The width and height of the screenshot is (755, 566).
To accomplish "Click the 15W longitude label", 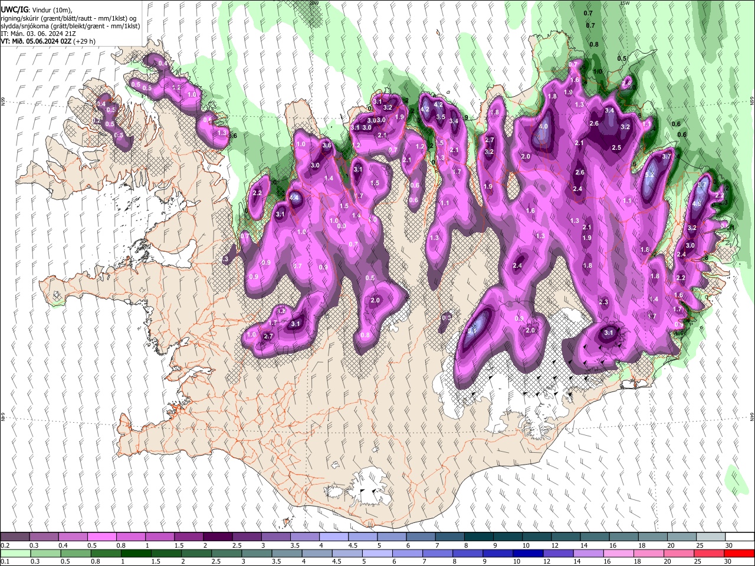I will click(625, 3).
